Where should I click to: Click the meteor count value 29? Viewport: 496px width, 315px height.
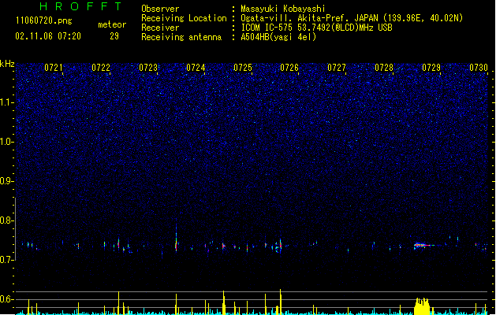click(x=114, y=36)
